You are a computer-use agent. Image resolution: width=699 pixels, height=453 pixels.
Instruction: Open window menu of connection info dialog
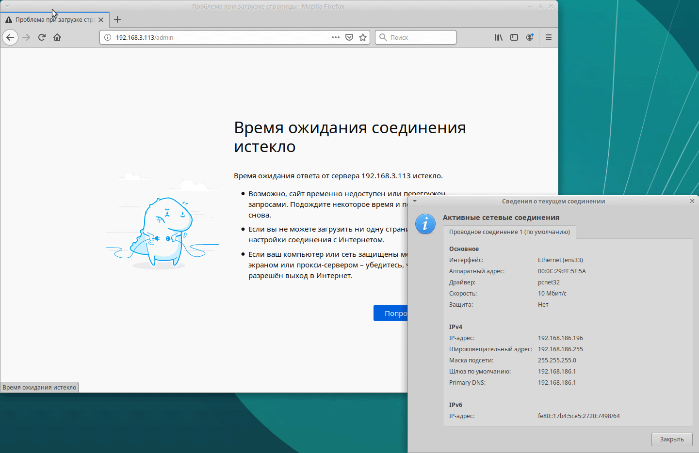click(x=415, y=201)
